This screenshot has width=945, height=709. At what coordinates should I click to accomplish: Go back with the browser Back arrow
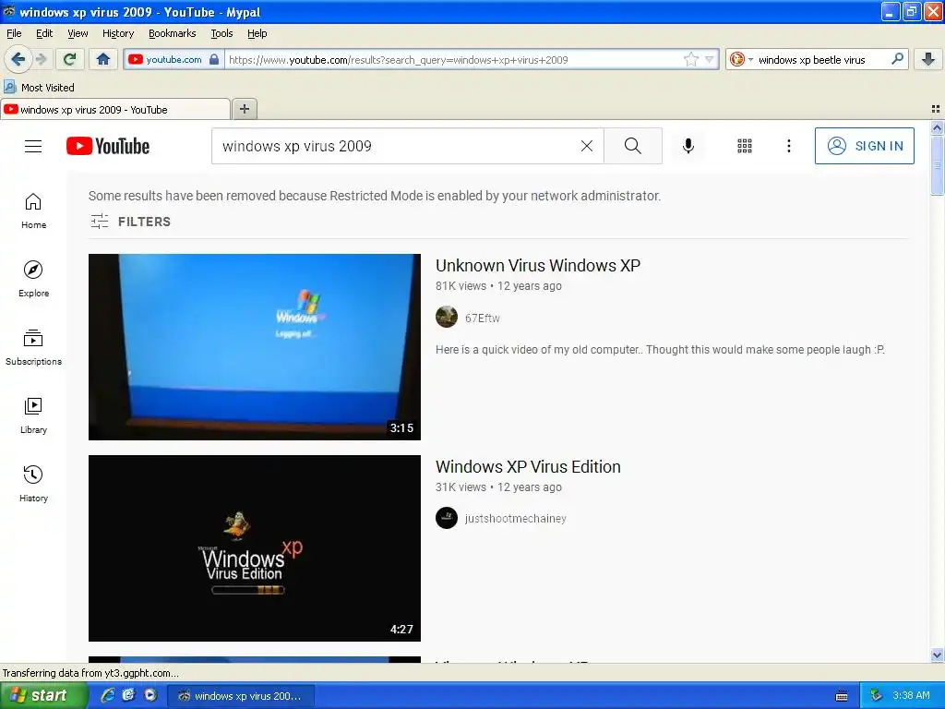pyautogui.click(x=18, y=59)
